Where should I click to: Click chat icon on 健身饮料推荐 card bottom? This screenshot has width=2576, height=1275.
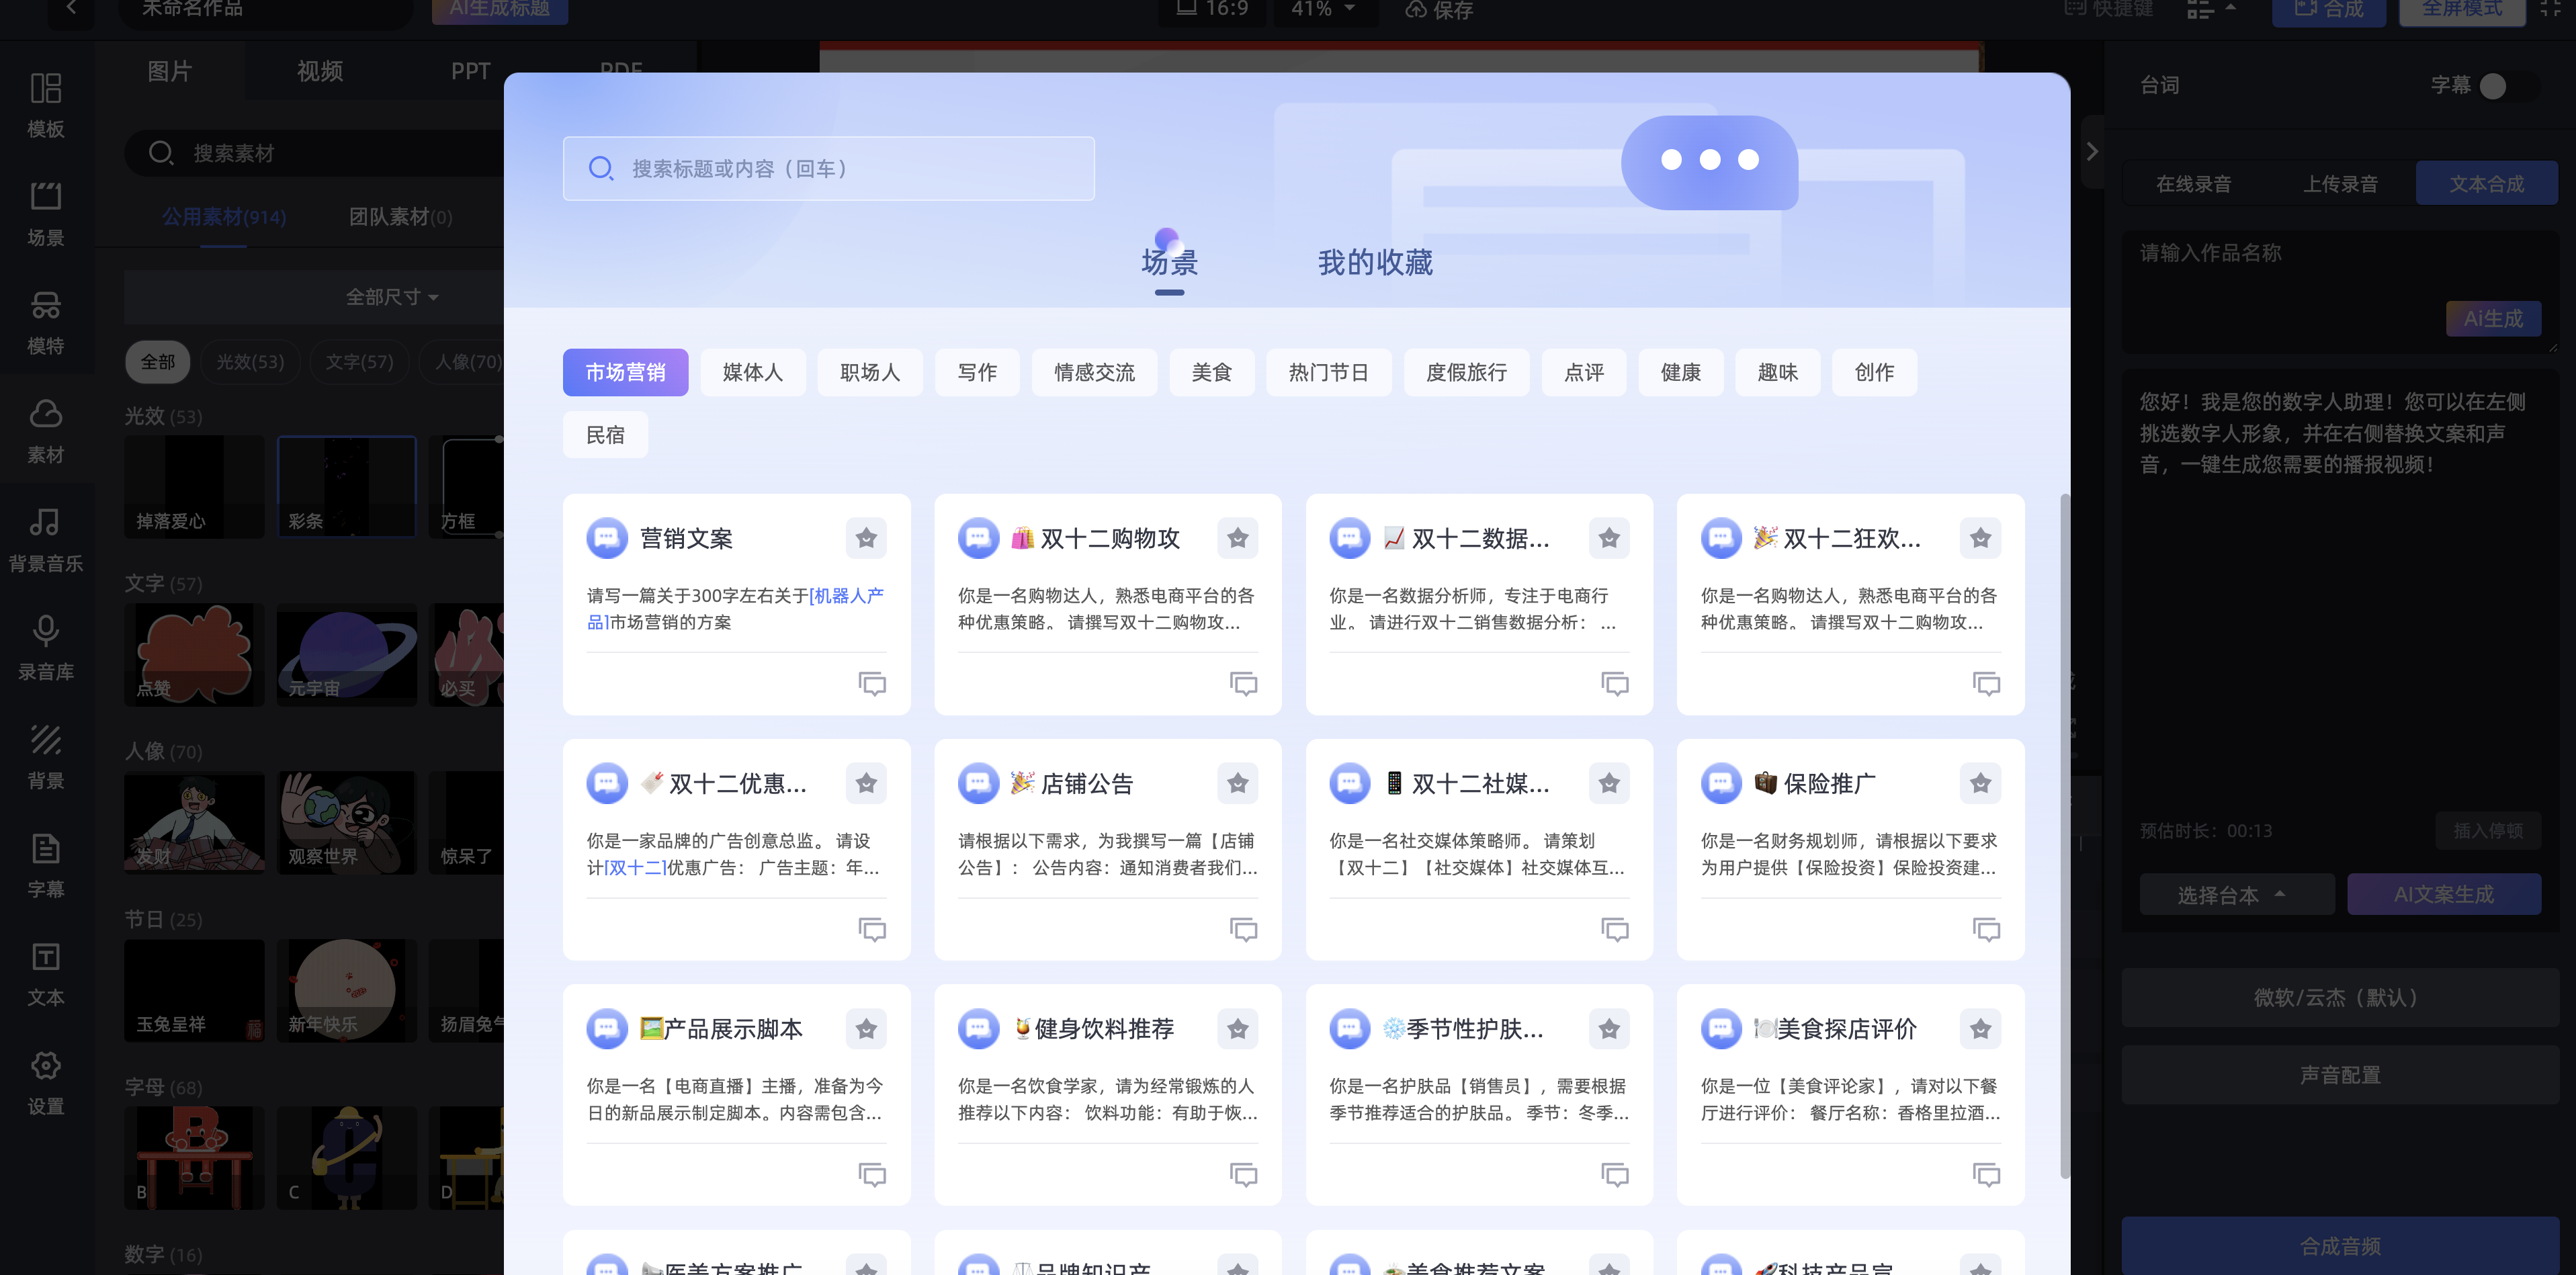(1243, 1174)
